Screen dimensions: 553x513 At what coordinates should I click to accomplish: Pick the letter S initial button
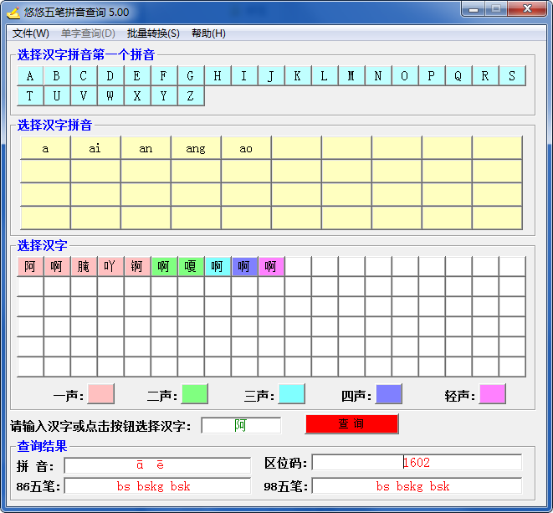point(512,76)
